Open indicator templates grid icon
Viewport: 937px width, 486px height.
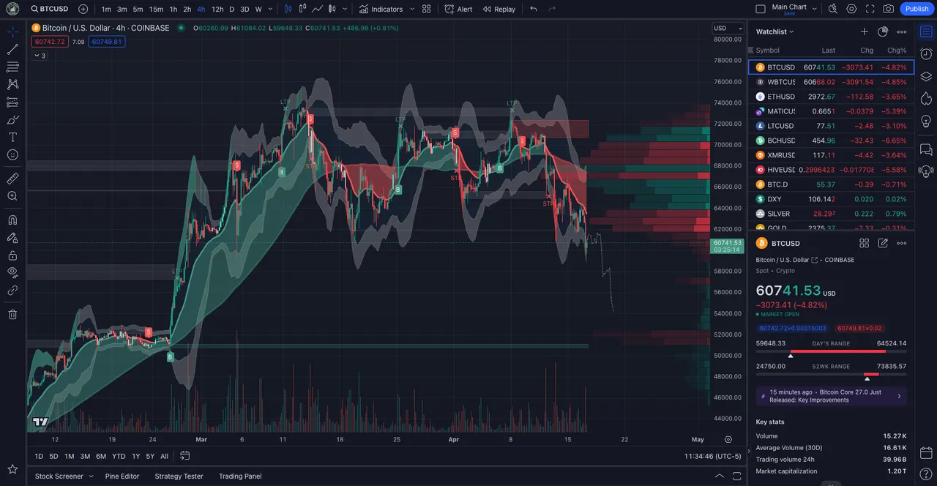427,9
